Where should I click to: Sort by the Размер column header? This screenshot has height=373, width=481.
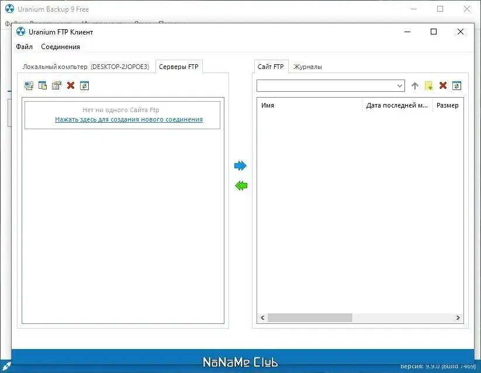(448, 105)
